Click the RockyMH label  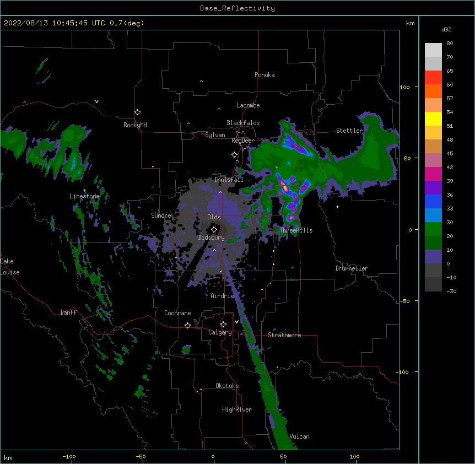tap(135, 125)
